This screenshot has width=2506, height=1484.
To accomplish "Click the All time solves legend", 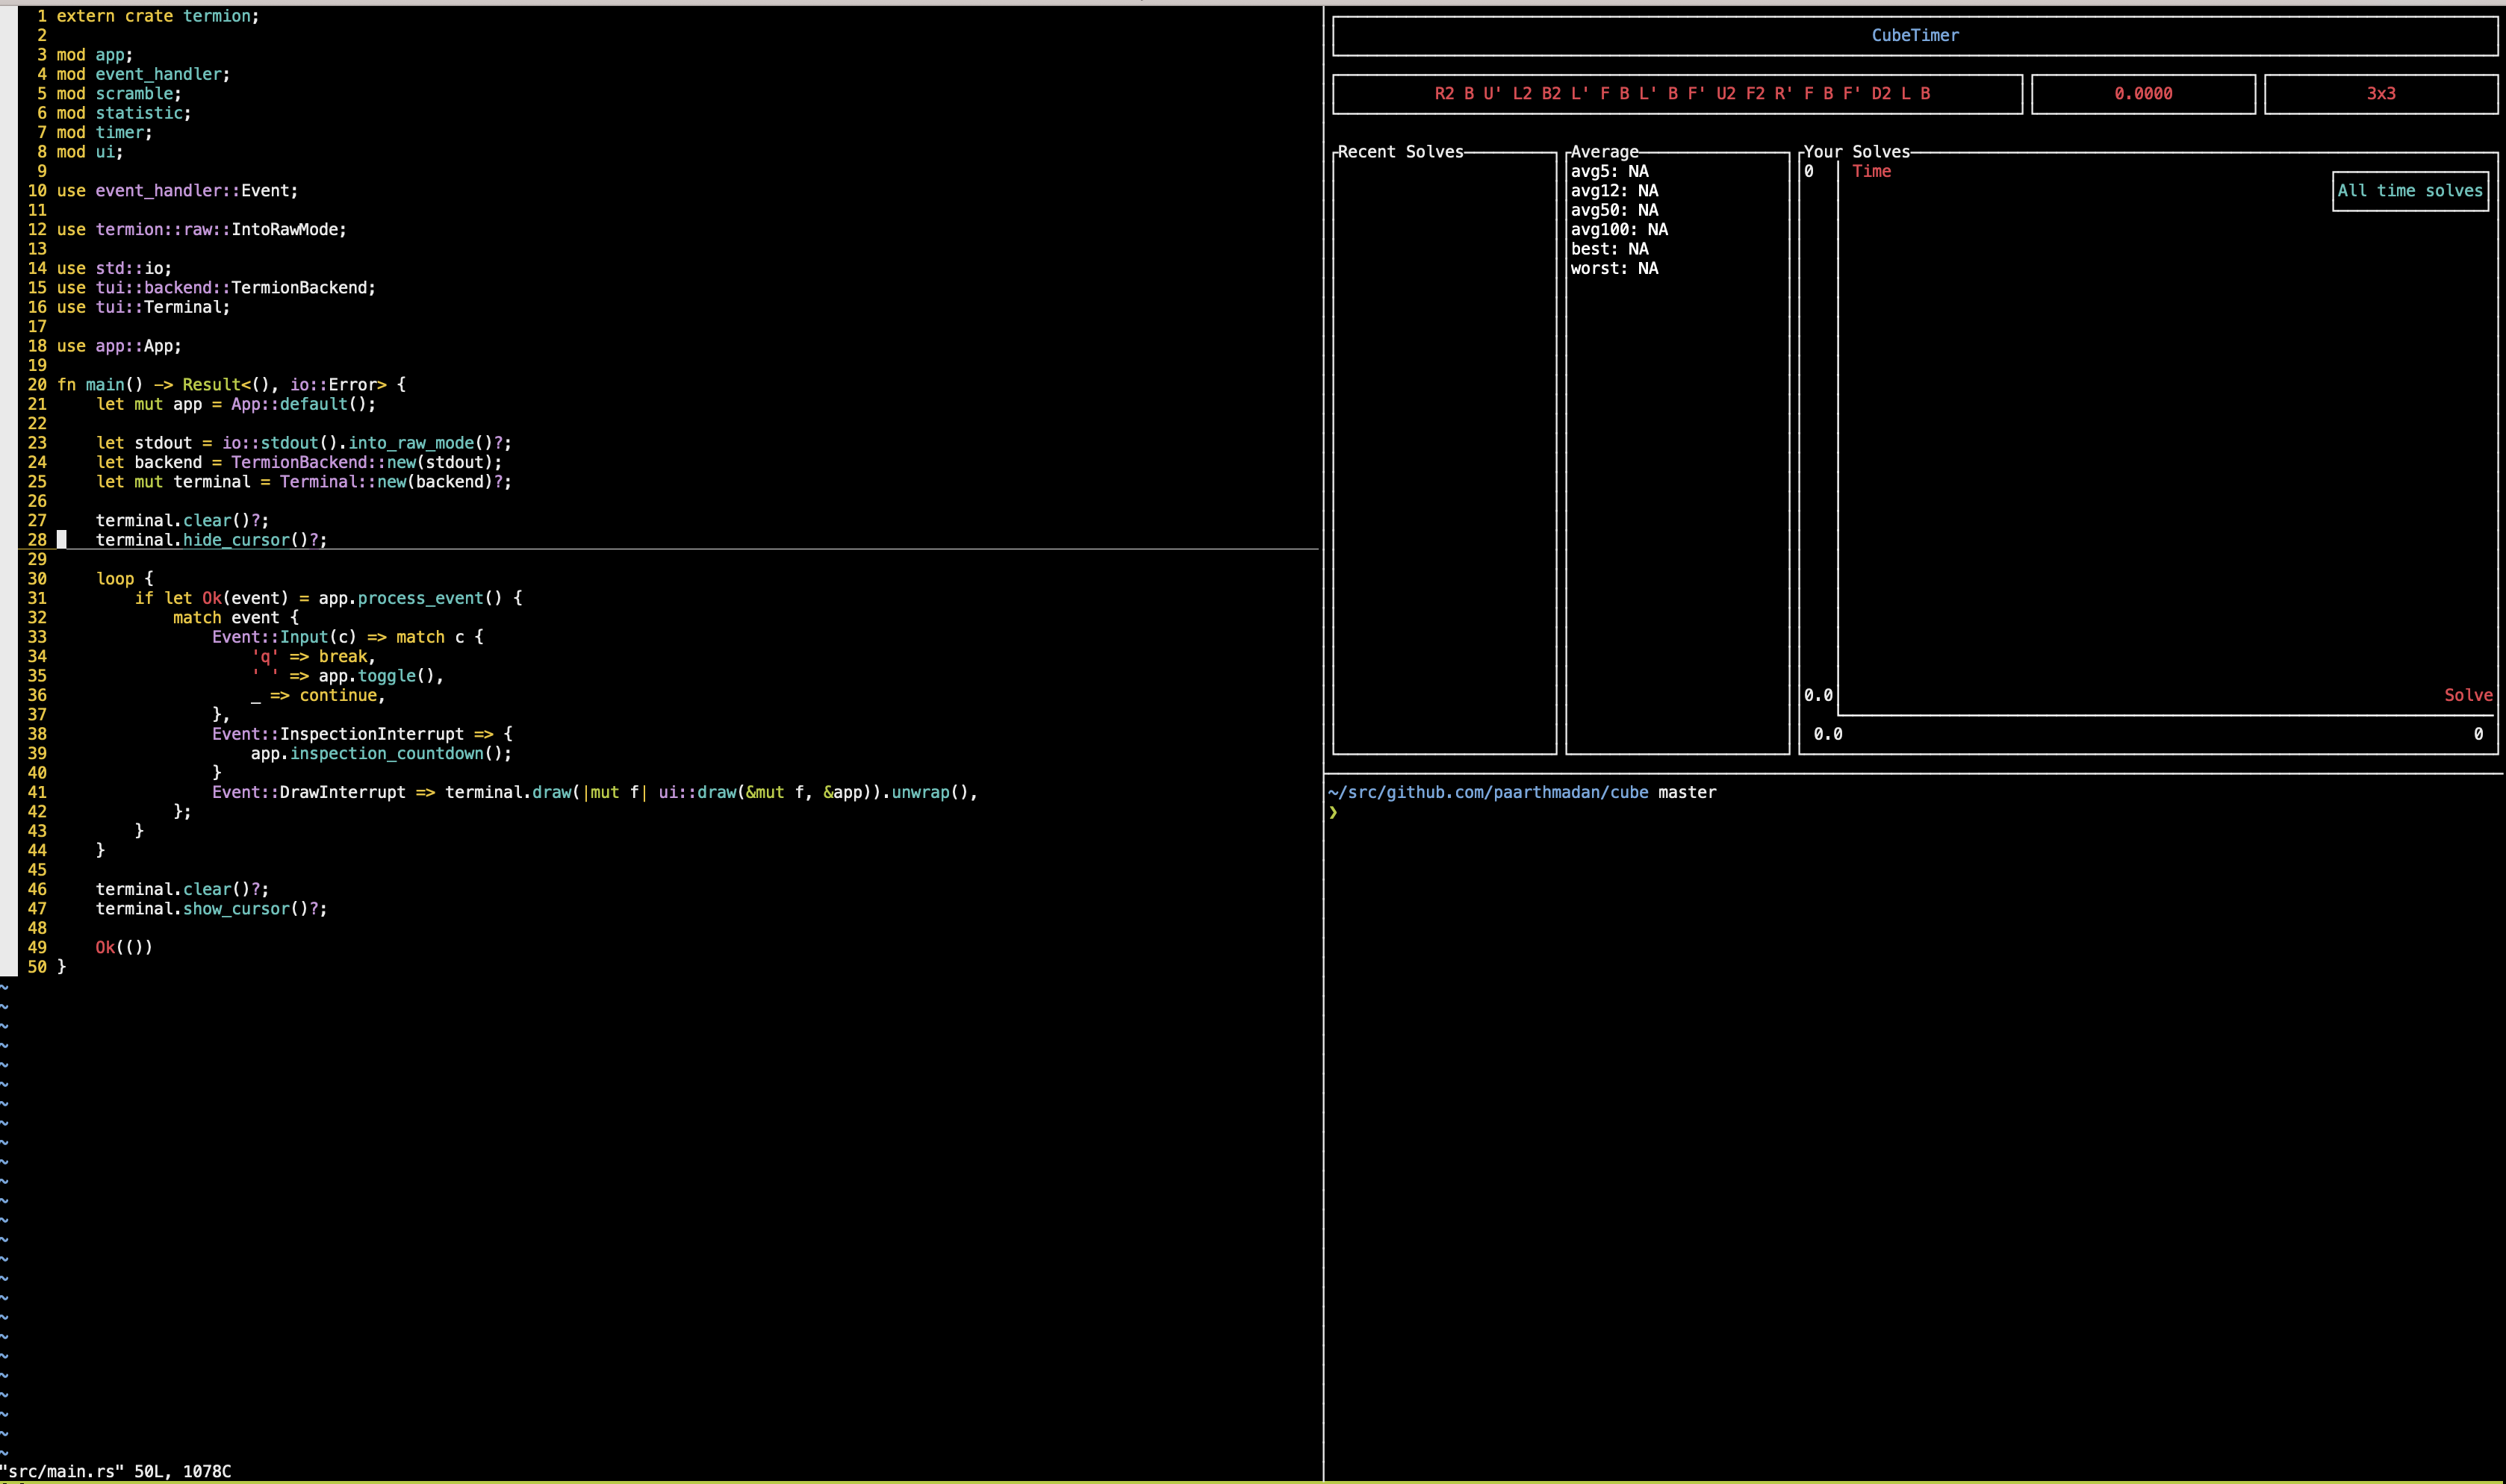I will pyautogui.click(x=2409, y=191).
